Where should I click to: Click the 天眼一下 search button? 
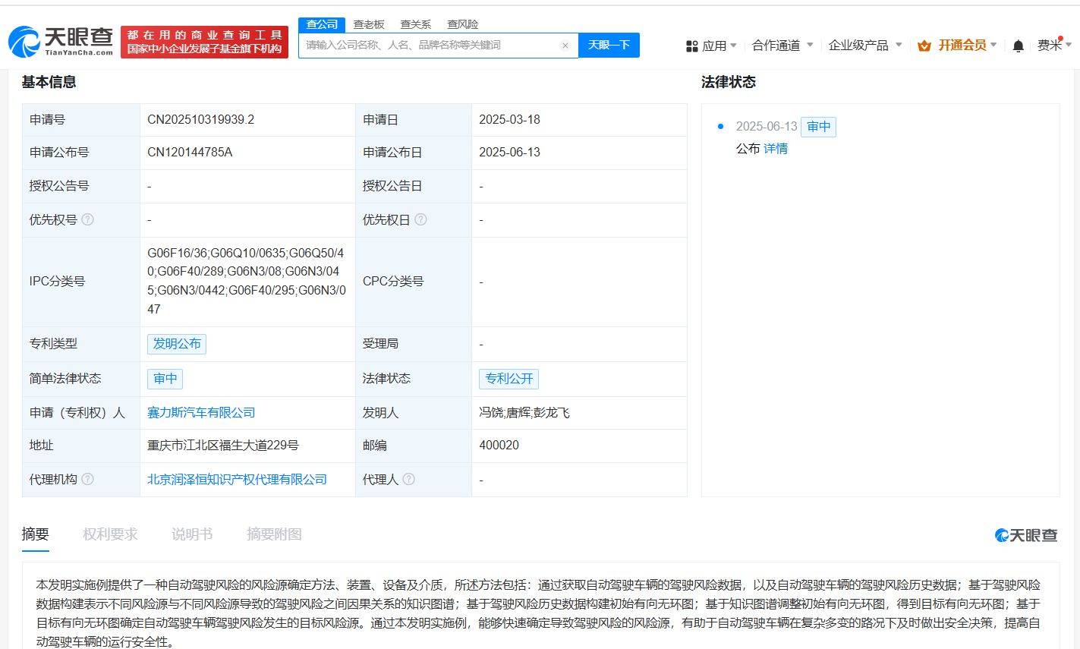609,46
